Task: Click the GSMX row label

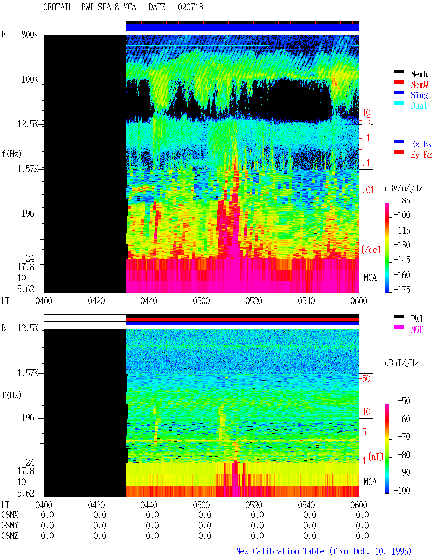Action: coord(10,515)
